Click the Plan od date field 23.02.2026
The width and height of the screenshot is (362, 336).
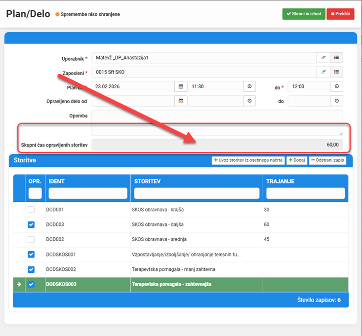coord(133,86)
